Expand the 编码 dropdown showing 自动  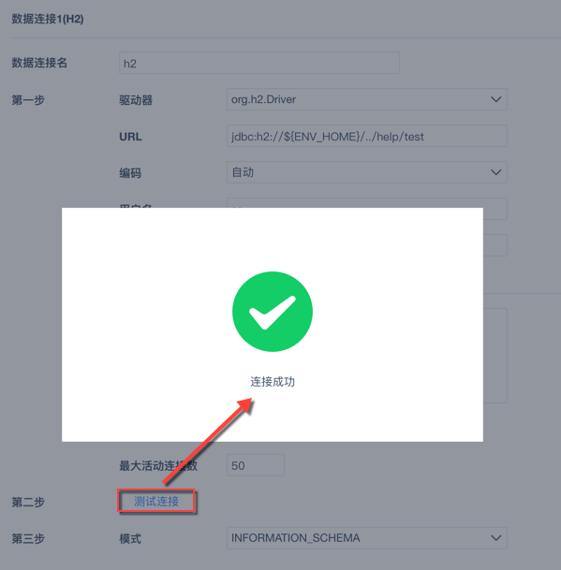coord(367,172)
